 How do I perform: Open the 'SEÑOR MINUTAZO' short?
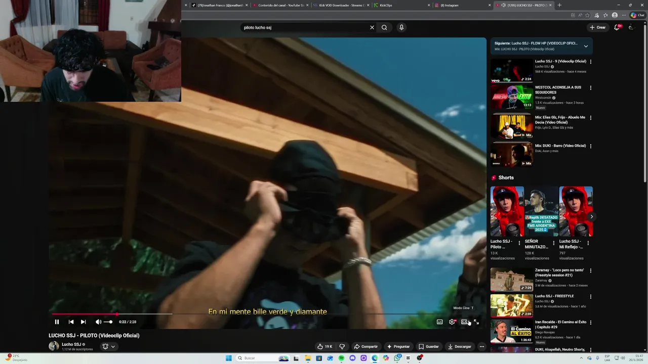pos(541,211)
